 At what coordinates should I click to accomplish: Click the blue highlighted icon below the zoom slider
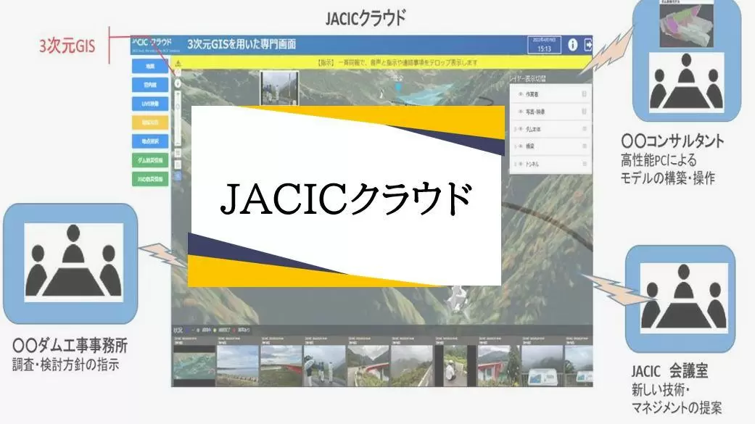coord(178,176)
